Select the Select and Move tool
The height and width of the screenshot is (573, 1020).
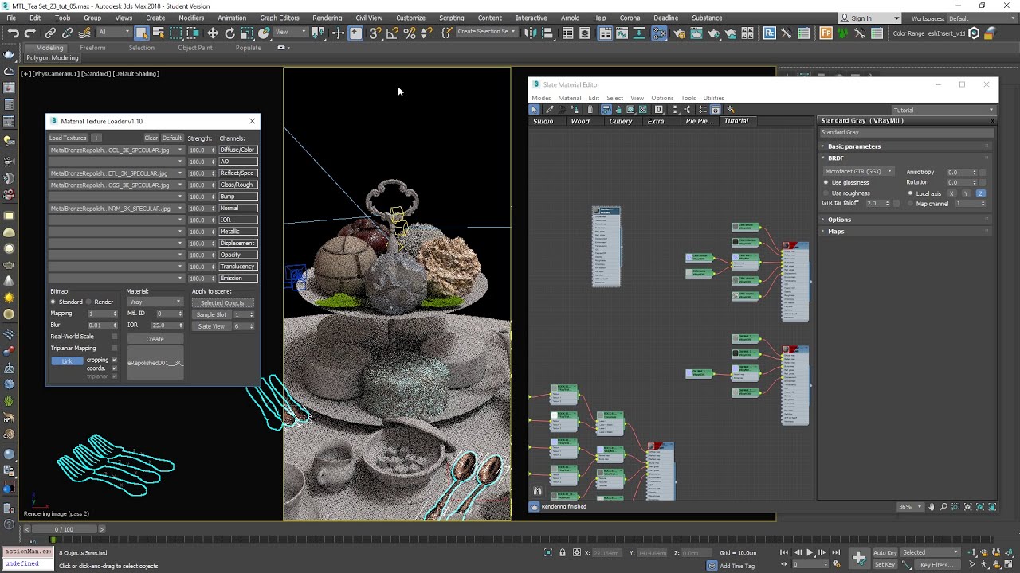tap(213, 33)
